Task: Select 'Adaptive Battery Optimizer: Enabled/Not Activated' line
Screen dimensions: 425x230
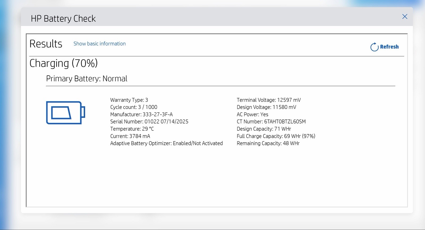Action: point(167,143)
